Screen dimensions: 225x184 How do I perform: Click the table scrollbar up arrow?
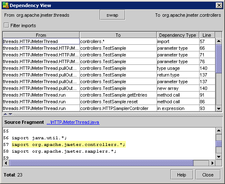click(219, 41)
